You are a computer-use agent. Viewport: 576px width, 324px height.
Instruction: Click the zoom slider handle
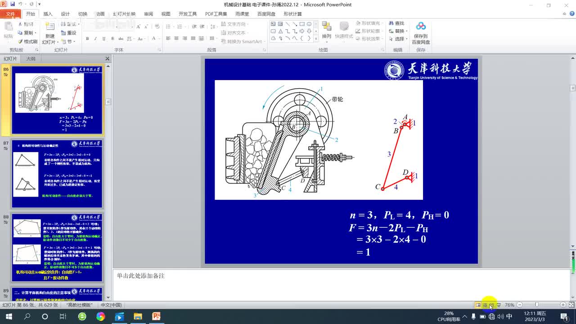536,305
